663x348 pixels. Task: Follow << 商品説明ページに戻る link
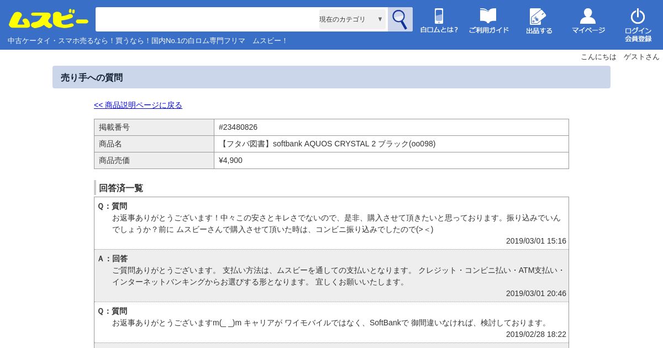[x=138, y=105]
